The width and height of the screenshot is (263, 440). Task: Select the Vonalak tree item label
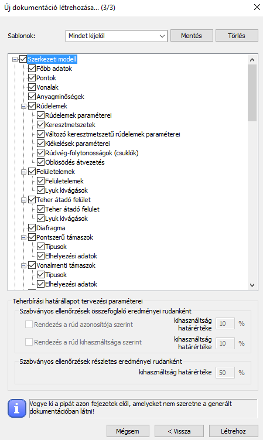point(47,87)
